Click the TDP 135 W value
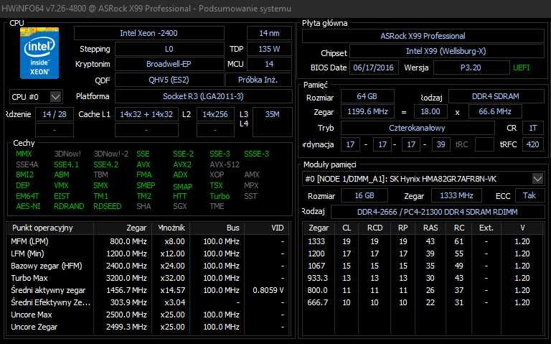This screenshot has width=551, height=344. point(269,49)
